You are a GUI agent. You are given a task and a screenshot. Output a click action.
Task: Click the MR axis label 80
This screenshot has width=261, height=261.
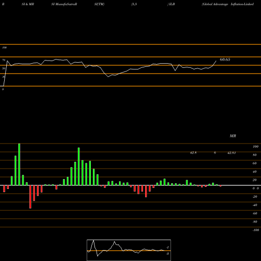click(255, 155)
